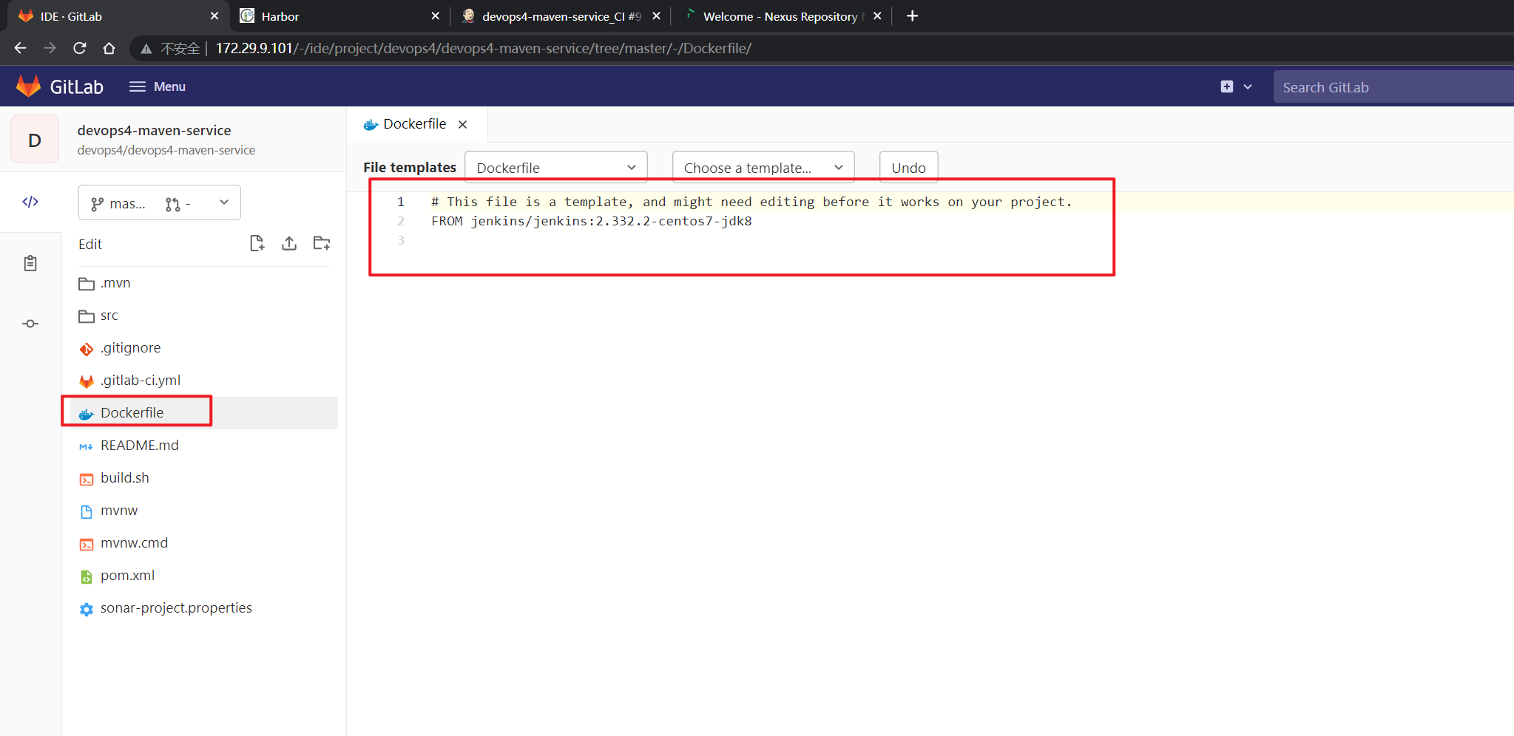Click line 2 FROM jenkins code

(x=592, y=221)
